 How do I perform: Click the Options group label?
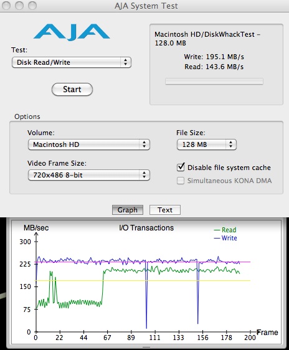click(x=27, y=116)
